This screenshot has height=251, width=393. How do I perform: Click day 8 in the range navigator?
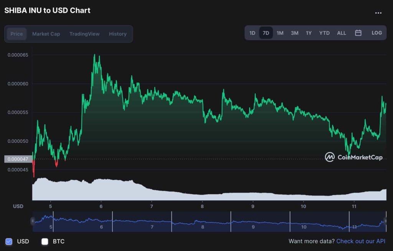[203, 227]
